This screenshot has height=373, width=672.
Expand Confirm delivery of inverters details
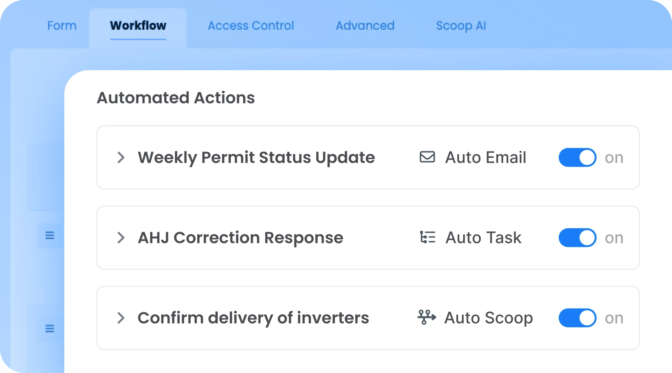point(121,317)
